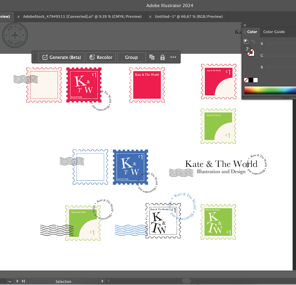Click the large Kate & The World heading
This screenshot has width=296, height=285.
click(x=221, y=164)
